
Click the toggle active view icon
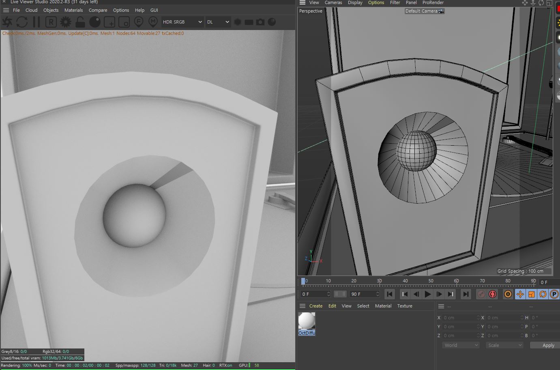tap(549, 3)
